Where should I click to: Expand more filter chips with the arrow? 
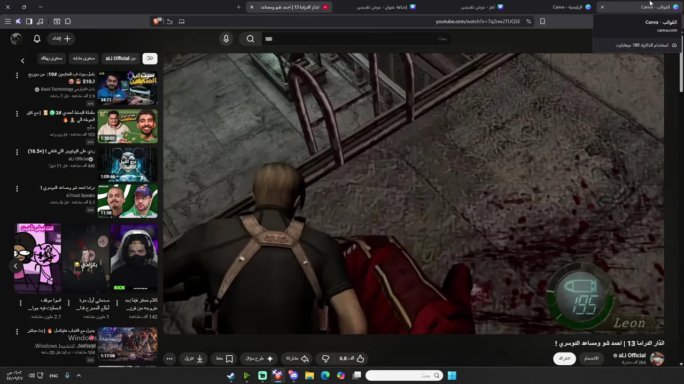coord(22,61)
